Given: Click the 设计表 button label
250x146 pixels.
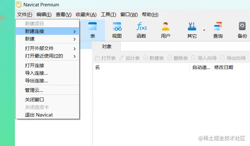Looking at the screenshot, I should [132, 58].
